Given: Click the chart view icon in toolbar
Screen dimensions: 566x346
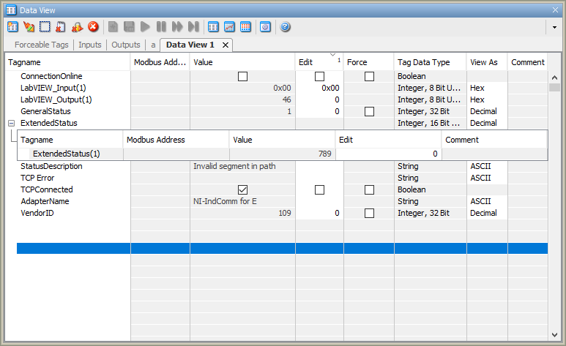Looking at the screenshot, I should (x=229, y=27).
